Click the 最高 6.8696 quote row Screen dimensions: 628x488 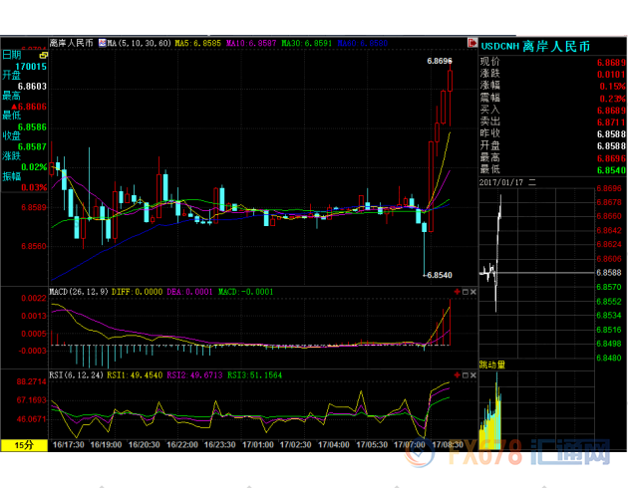click(552, 158)
